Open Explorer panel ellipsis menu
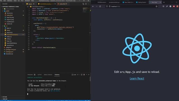Image resolution: width=179 pixels, height=101 pixels. tap(23, 4)
